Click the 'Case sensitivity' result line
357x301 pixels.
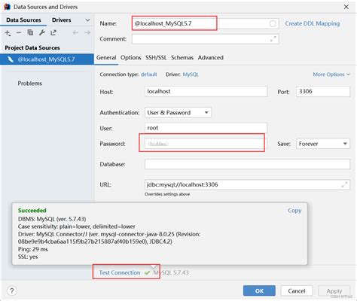(77, 227)
